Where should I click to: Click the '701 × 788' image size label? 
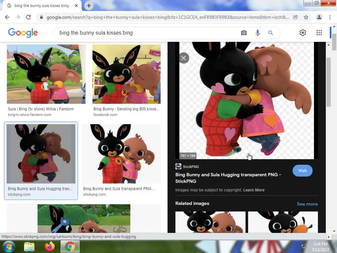pos(188,155)
